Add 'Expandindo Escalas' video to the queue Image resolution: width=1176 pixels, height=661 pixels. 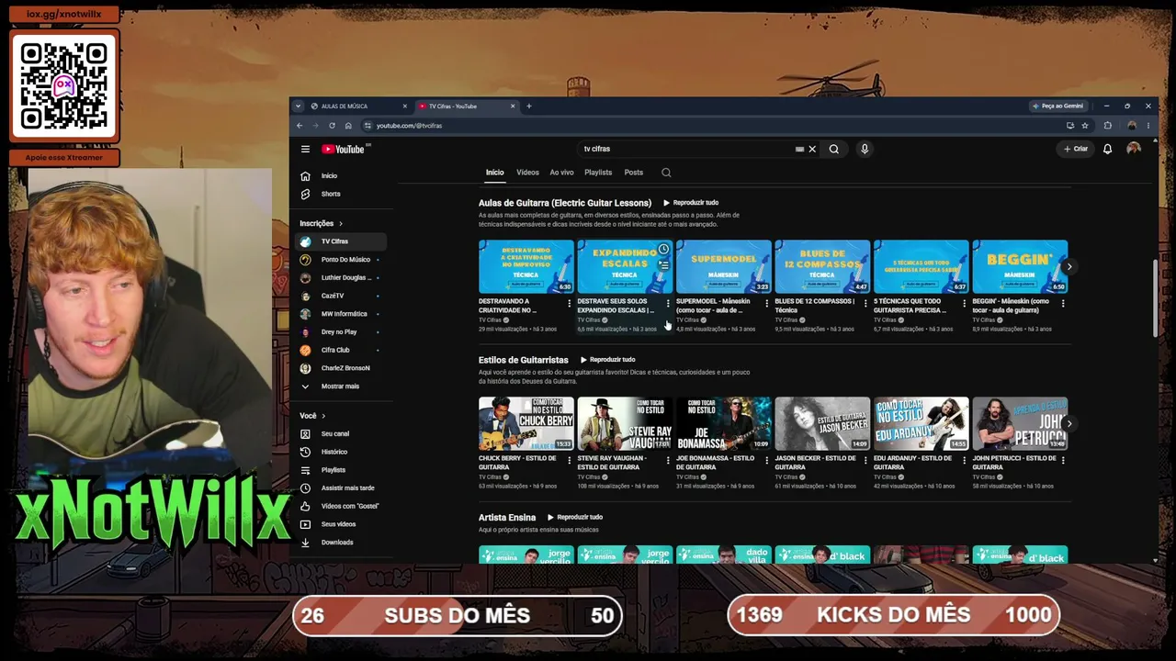click(x=663, y=265)
